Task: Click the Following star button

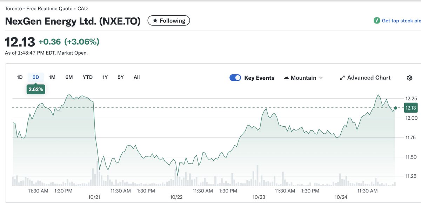Action: 169,21
